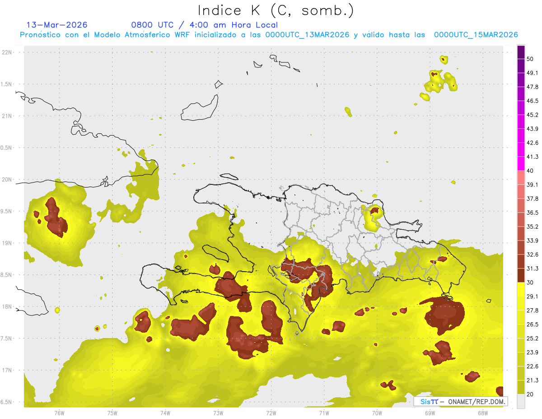This screenshot has height=419, width=542.
Task: Click the colorbar value "39.1"
Action: pyautogui.click(x=532, y=185)
